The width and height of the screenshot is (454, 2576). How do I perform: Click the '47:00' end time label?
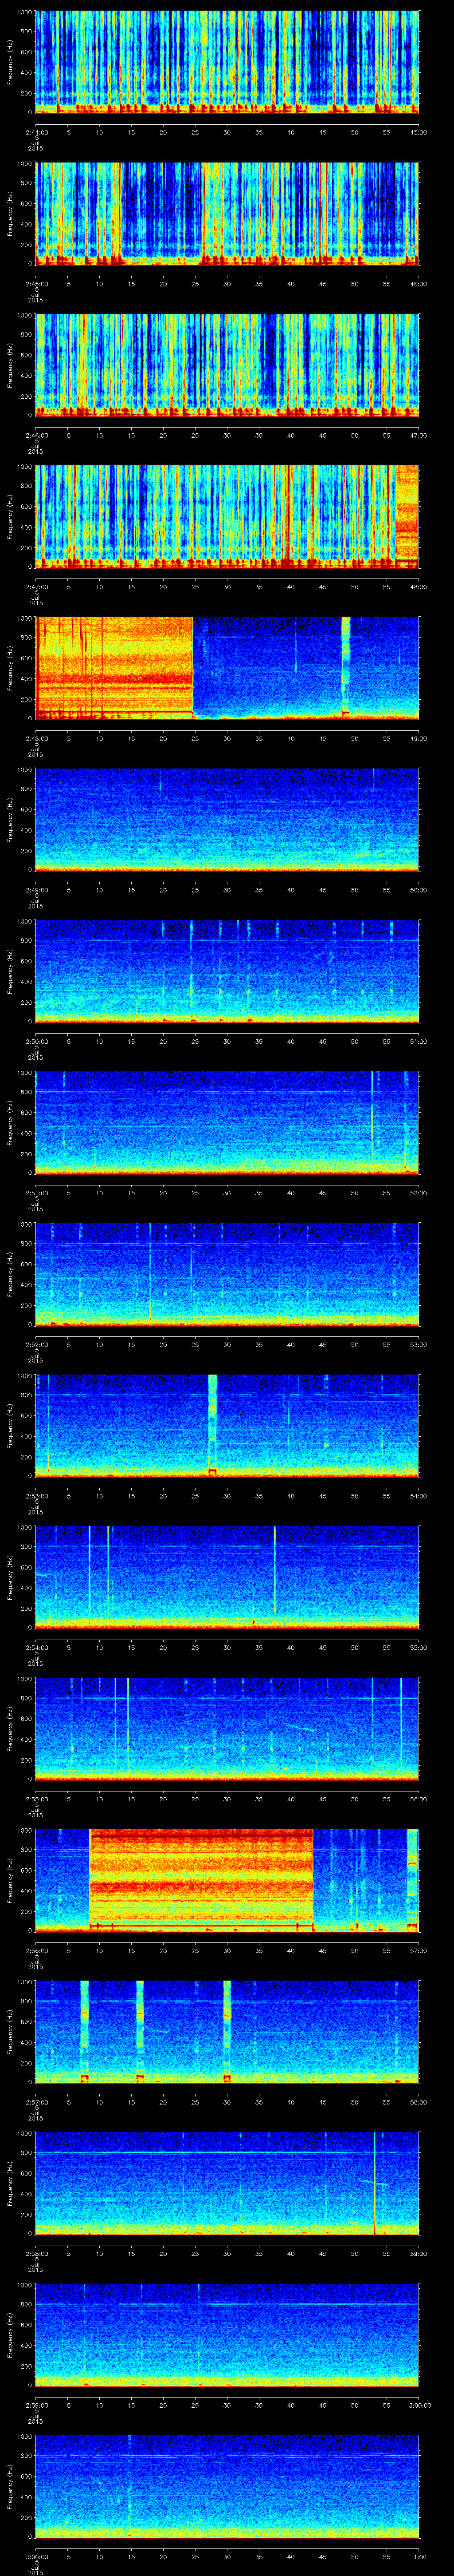[419, 435]
